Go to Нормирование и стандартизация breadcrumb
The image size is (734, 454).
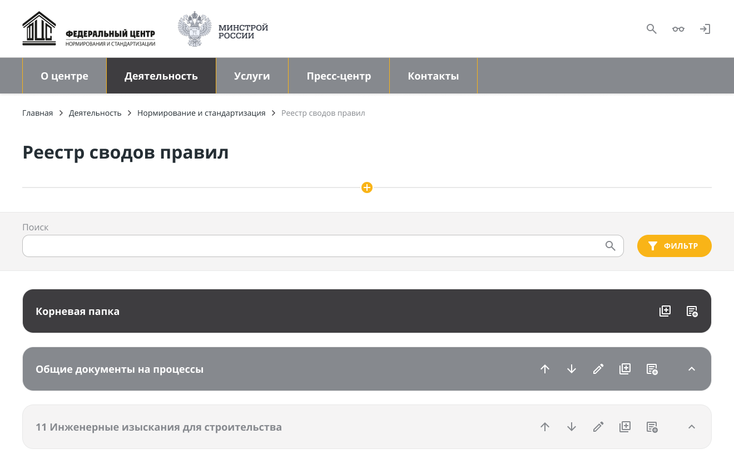[201, 113]
